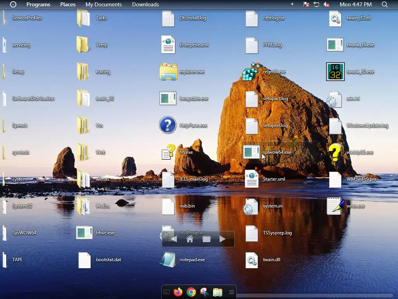Select the PFRO.log file
The width and height of the screenshot is (398, 299).
coord(251,45)
